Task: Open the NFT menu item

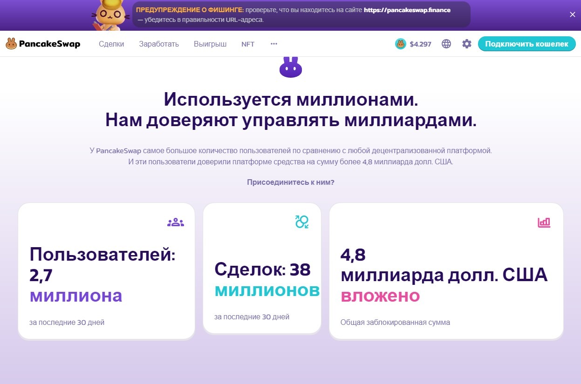Action: point(248,44)
